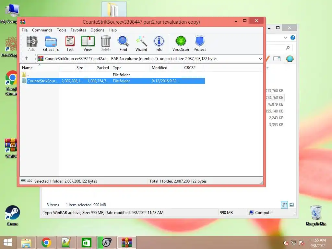Click the Windows Start button

click(x=8, y=243)
